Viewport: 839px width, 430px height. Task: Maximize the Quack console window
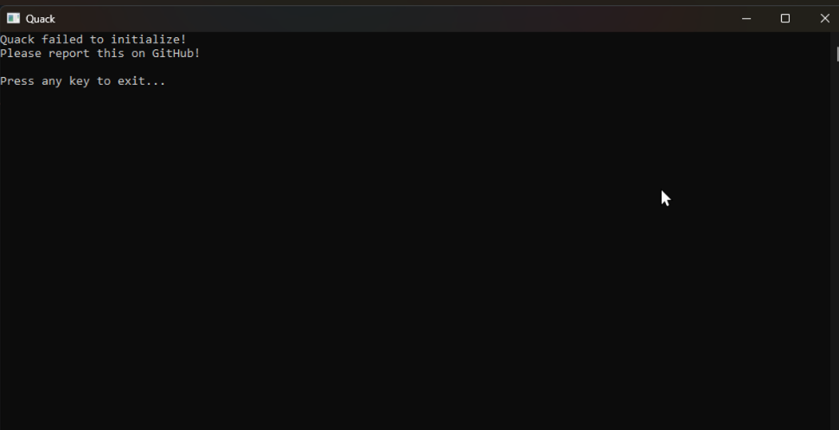pos(785,19)
